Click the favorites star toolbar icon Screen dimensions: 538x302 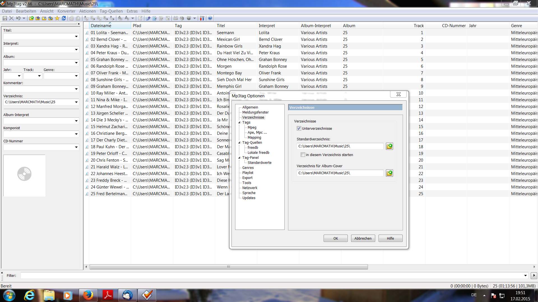57,18
